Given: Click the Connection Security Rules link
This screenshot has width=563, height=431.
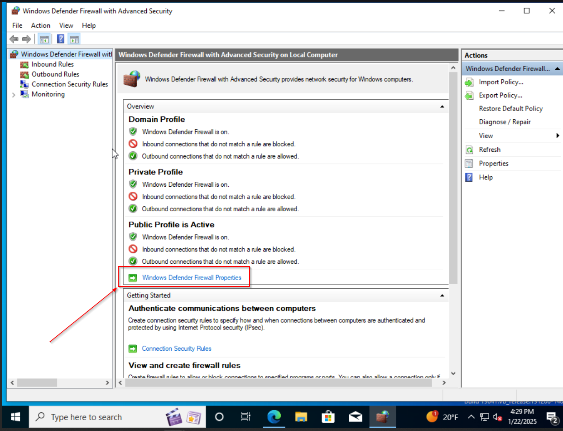Looking at the screenshot, I should pyautogui.click(x=177, y=349).
